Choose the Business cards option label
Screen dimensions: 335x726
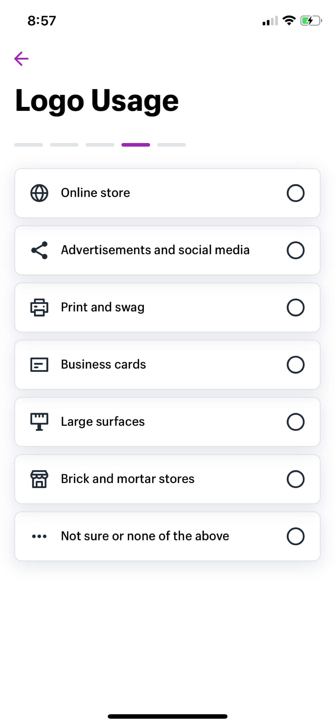click(x=103, y=365)
